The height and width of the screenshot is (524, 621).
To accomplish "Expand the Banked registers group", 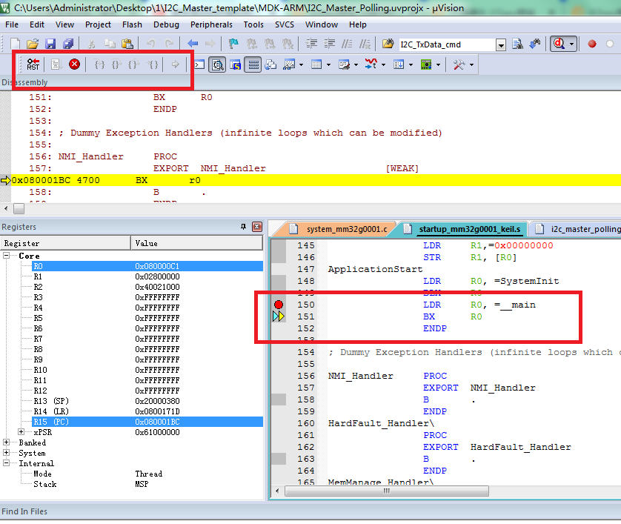I will pos(7,442).
